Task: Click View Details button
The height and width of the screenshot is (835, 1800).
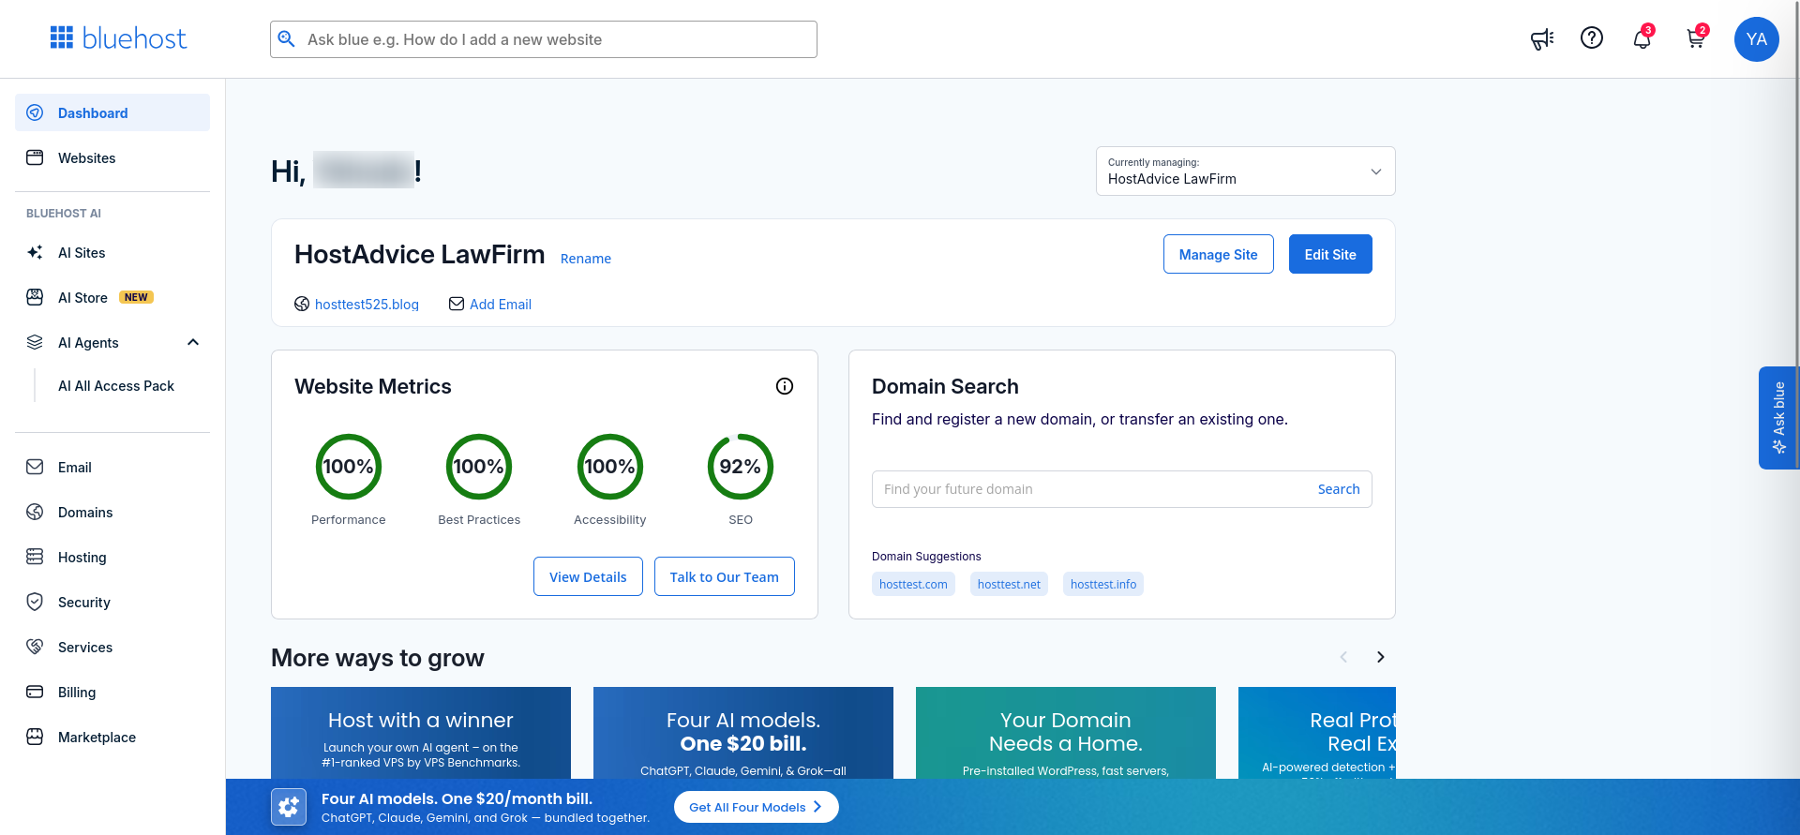Action: [x=588, y=576]
